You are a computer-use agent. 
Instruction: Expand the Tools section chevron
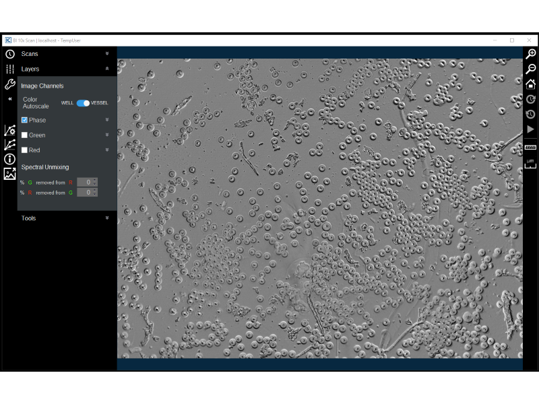[107, 217]
